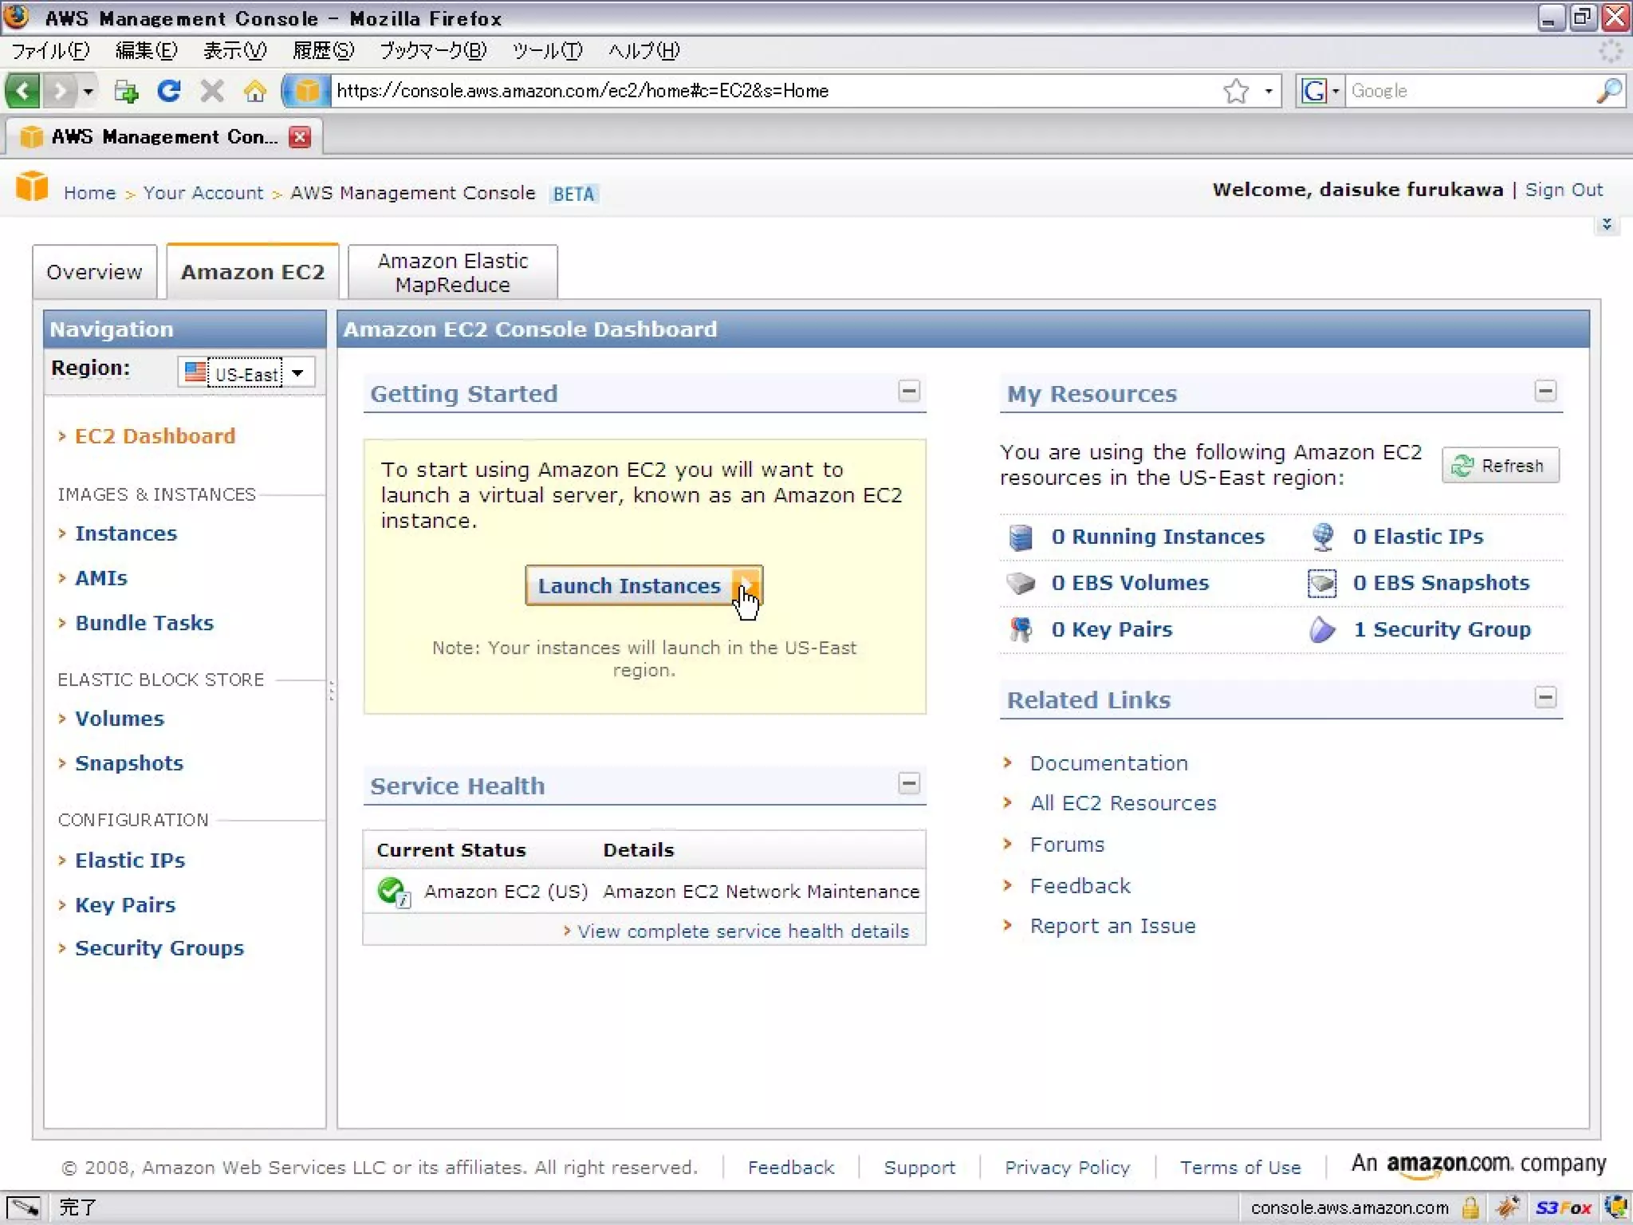Open the ヘルプ(H) menu
The image size is (1633, 1225).
[x=643, y=51]
